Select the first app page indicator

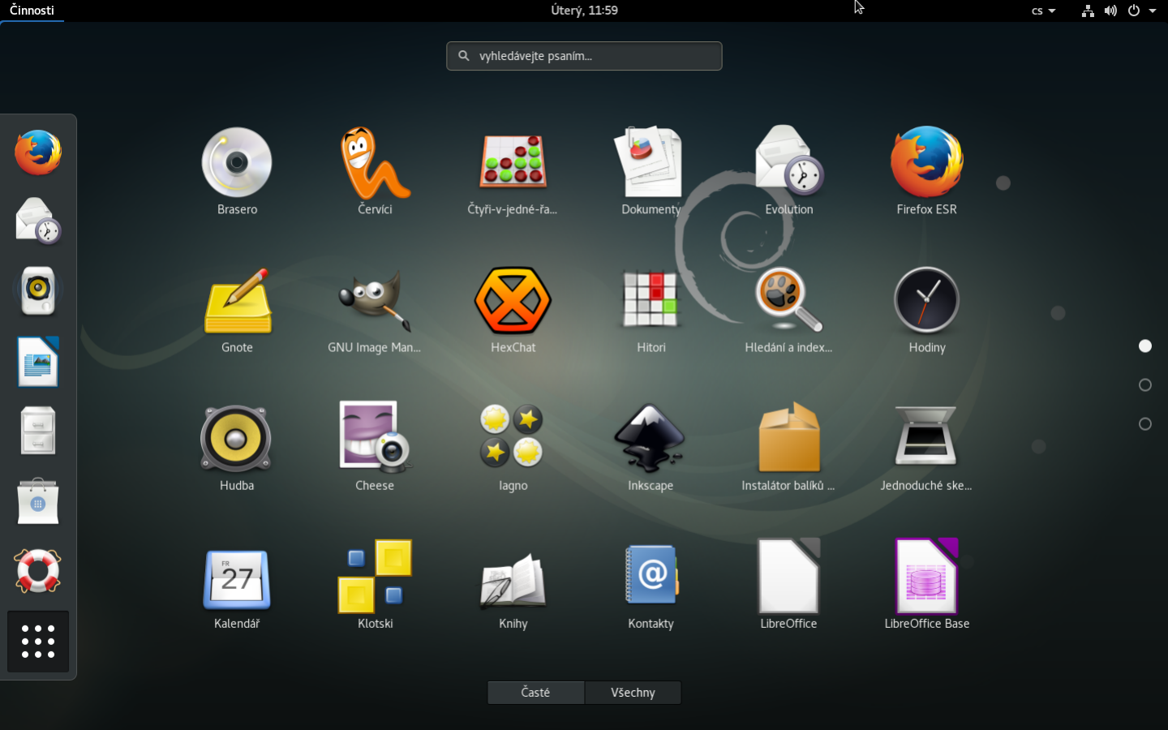[1145, 346]
